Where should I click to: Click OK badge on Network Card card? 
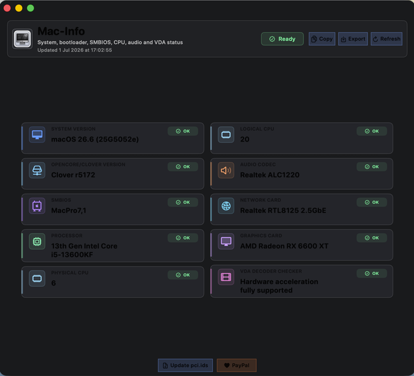(372, 202)
